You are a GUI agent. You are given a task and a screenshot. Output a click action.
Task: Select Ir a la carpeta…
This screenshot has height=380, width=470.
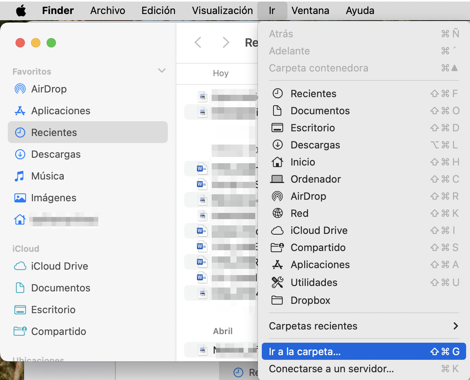click(x=364, y=352)
